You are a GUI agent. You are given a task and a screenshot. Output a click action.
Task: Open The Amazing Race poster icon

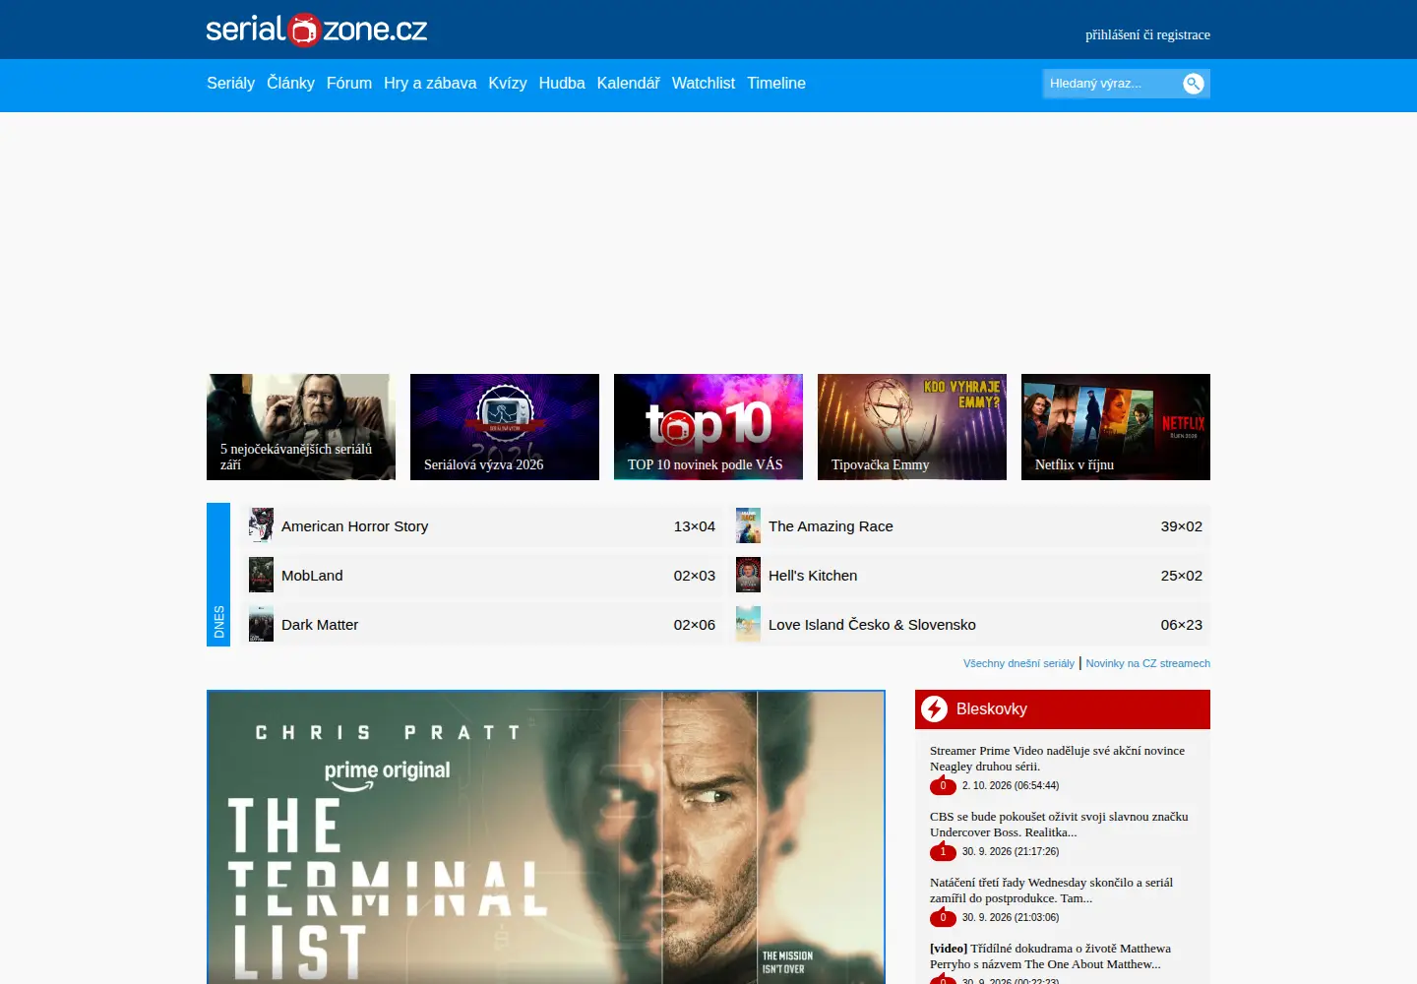pos(748,525)
